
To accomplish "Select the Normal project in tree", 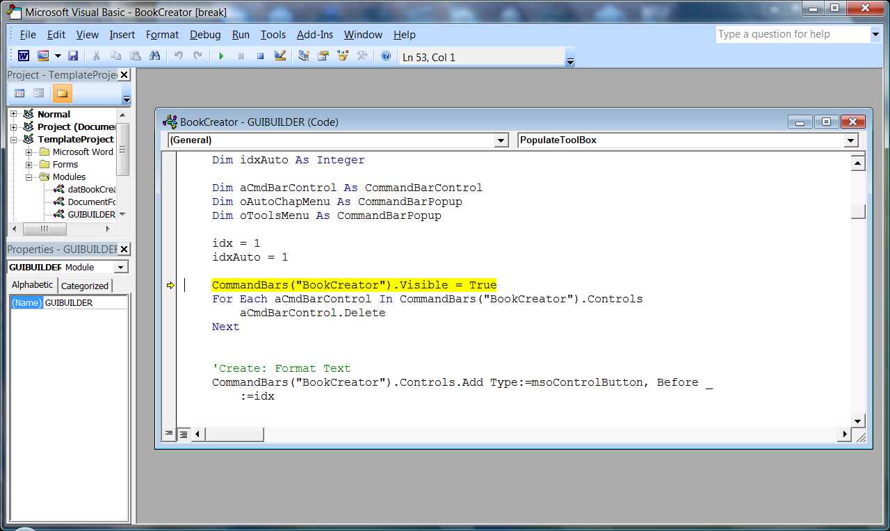I will 54,114.
